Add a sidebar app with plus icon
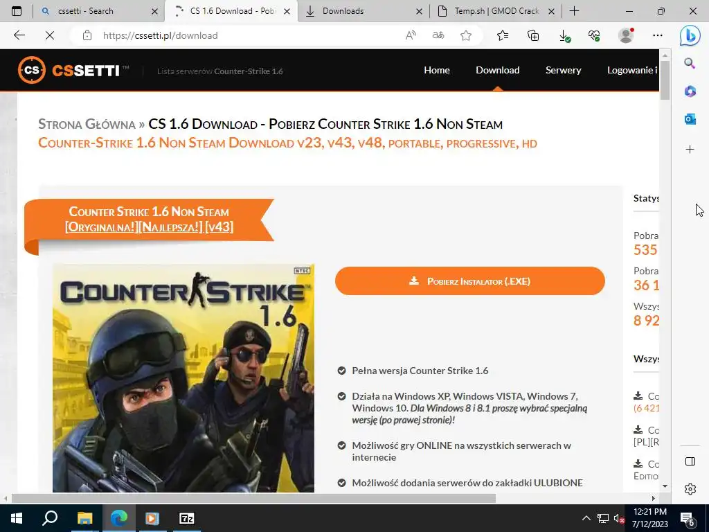Screen dimensions: 709x532 (x=690, y=150)
